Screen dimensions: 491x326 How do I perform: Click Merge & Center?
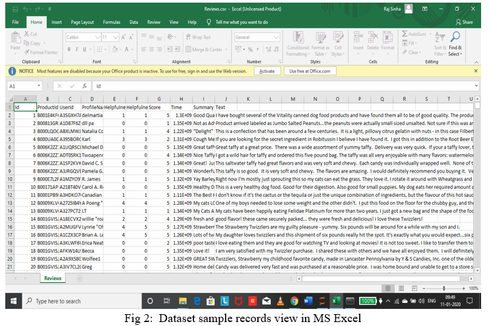point(204,49)
